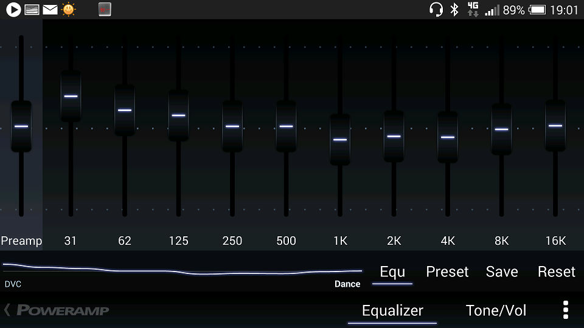This screenshot has width=584, height=328.
Task: Tap the battery icon
Action: (537, 10)
